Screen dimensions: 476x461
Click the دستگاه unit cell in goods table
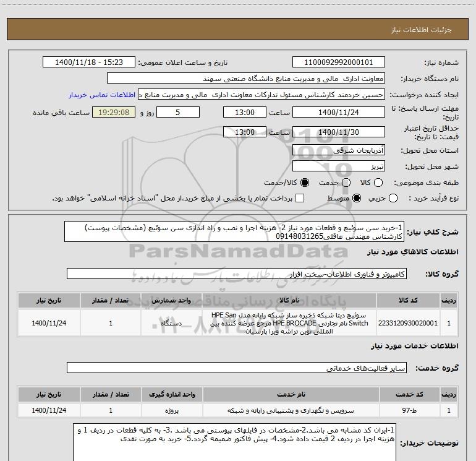coord(171,323)
